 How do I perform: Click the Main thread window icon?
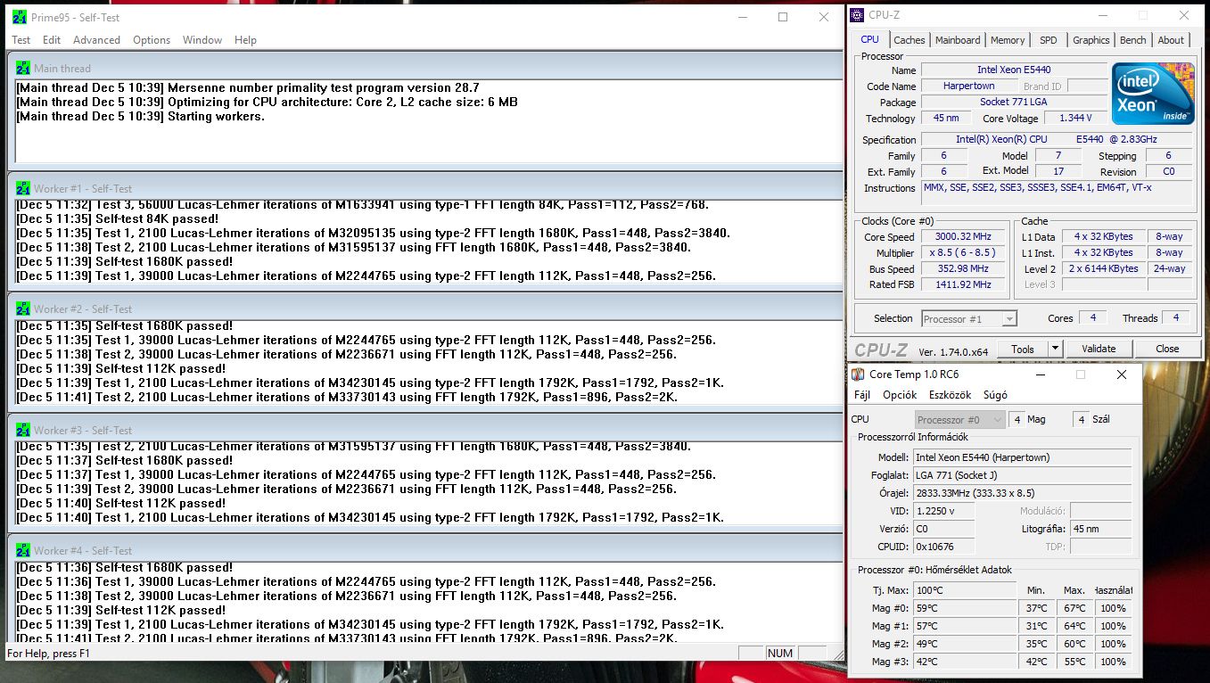point(23,68)
